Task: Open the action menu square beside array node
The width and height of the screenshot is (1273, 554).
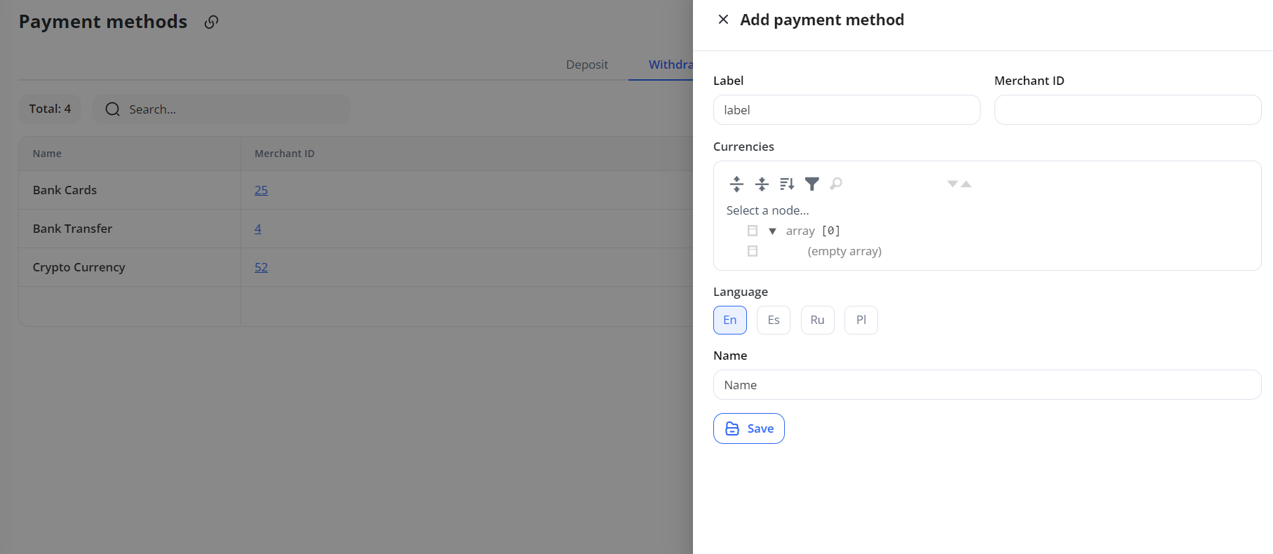Action: [x=753, y=231]
